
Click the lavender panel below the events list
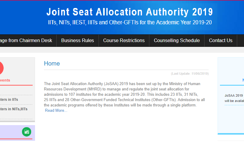click(x=12, y=132)
